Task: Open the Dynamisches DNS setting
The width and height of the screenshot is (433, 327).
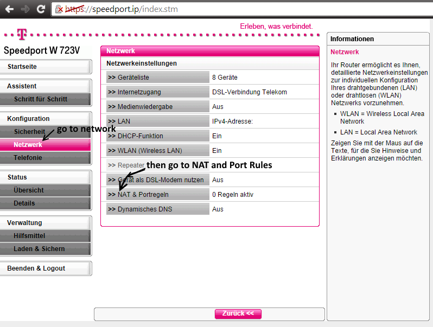Action: coord(158,209)
